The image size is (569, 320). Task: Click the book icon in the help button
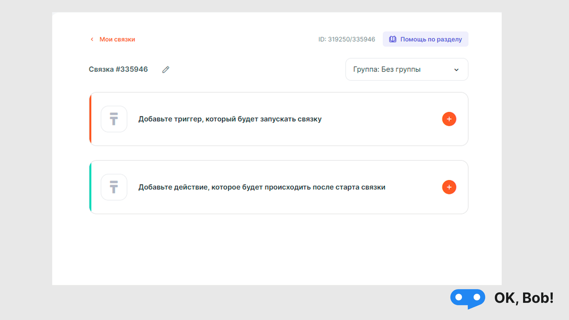(393, 39)
